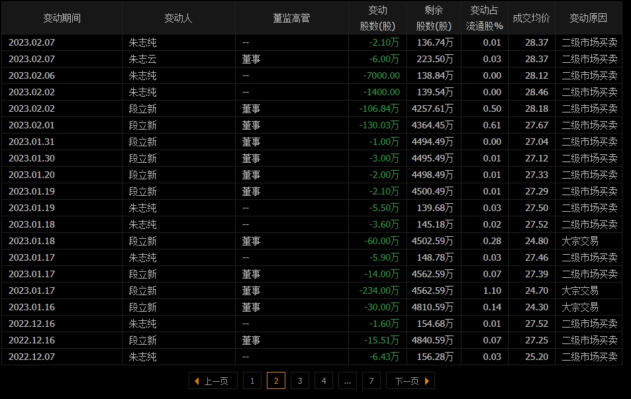The image size is (631, 399).
Task: Open page 1 of the table
Action: click(x=252, y=381)
